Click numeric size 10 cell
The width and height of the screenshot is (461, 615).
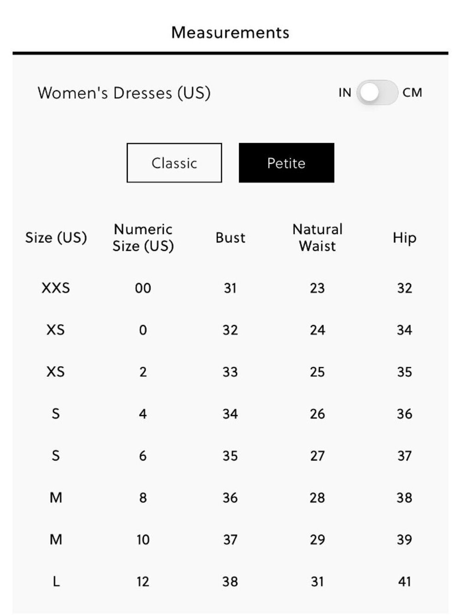143,539
